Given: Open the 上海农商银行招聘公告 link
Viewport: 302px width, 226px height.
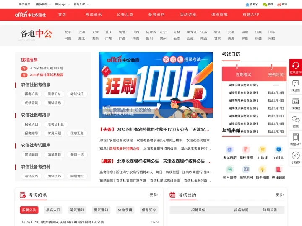Looking at the screenshot, I should coord(160,149).
